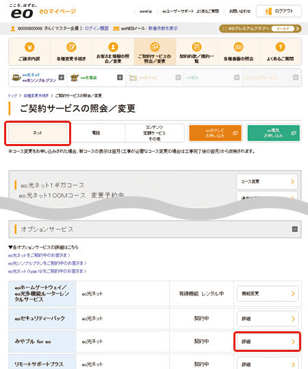Open 各種変更手続き pencil icon menu

click(x=71, y=51)
